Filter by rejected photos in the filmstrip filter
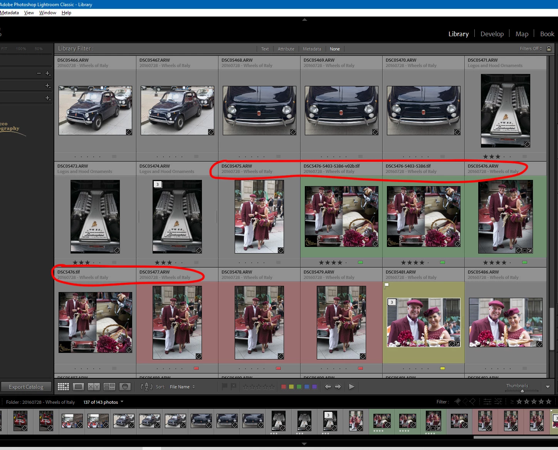The width and height of the screenshot is (558, 450). [472, 401]
